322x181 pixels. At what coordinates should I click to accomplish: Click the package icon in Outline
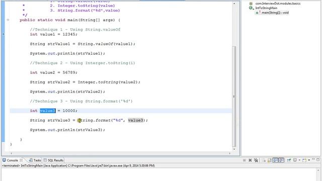point(251,4)
